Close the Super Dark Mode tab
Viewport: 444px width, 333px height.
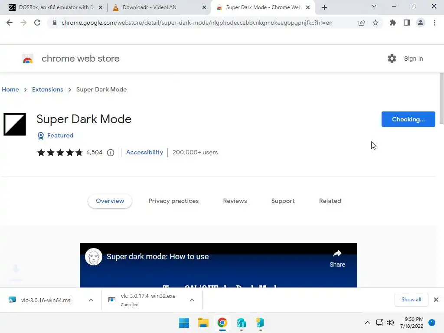coord(308,8)
